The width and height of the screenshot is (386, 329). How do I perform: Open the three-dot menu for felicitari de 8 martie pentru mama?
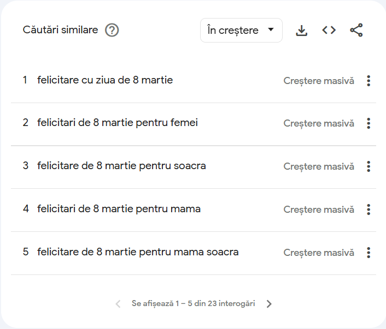pos(369,210)
